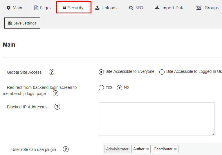The height and width of the screenshot is (155, 222).
Task: Choose Yes for backend login redirect
Action: click(101, 88)
